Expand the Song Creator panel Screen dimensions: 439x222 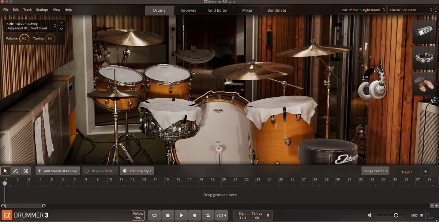[375, 171]
